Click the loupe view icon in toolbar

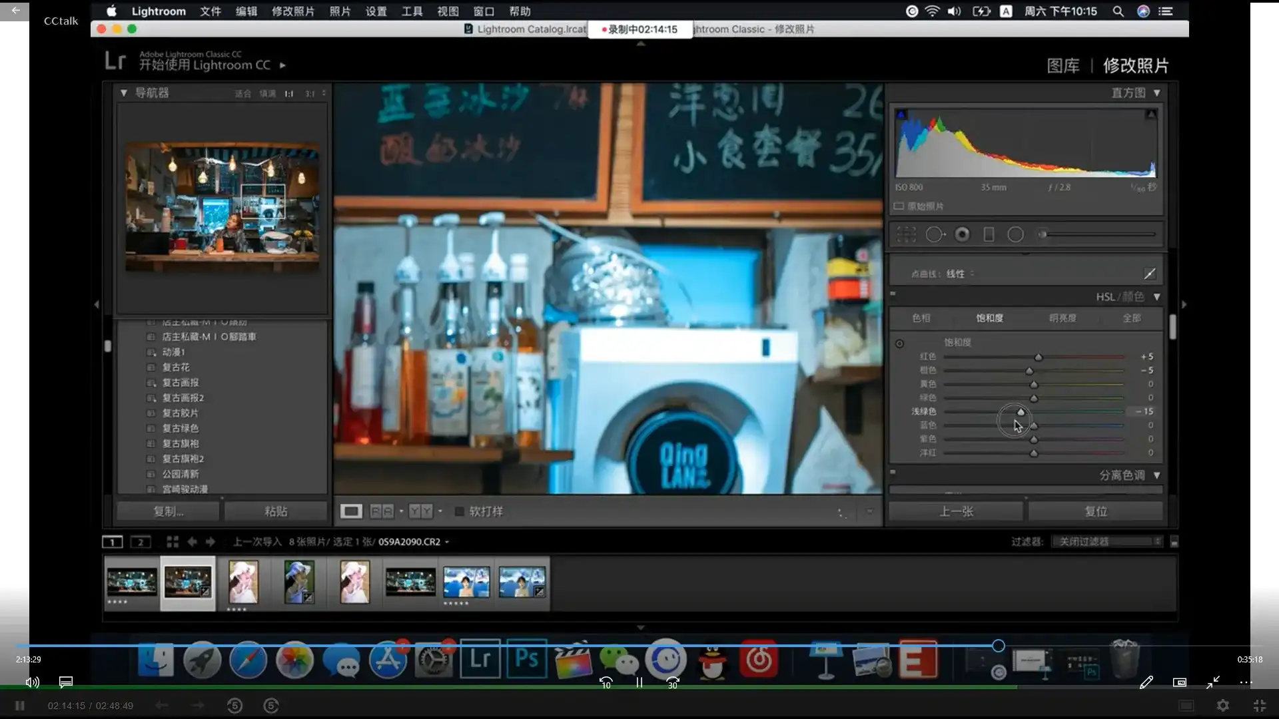pos(351,511)
